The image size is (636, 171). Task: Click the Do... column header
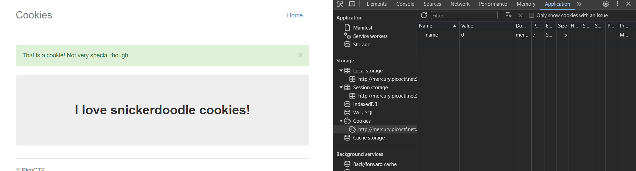522,26
